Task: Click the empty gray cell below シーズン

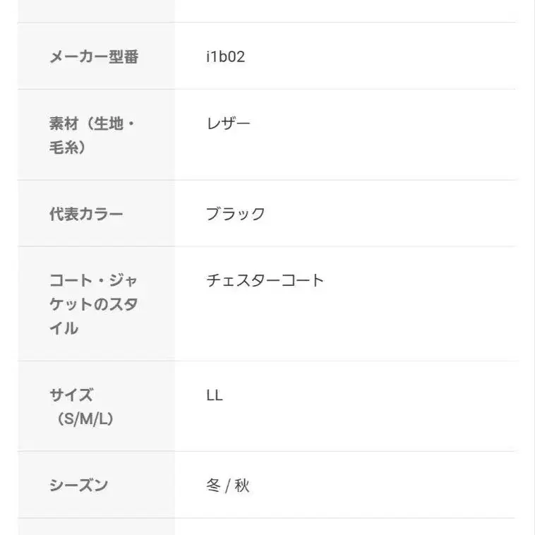Action: [x=96, y=527]
